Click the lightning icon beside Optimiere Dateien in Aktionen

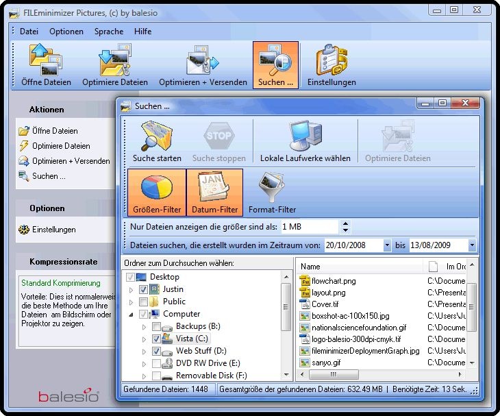(x=24, y=146)
